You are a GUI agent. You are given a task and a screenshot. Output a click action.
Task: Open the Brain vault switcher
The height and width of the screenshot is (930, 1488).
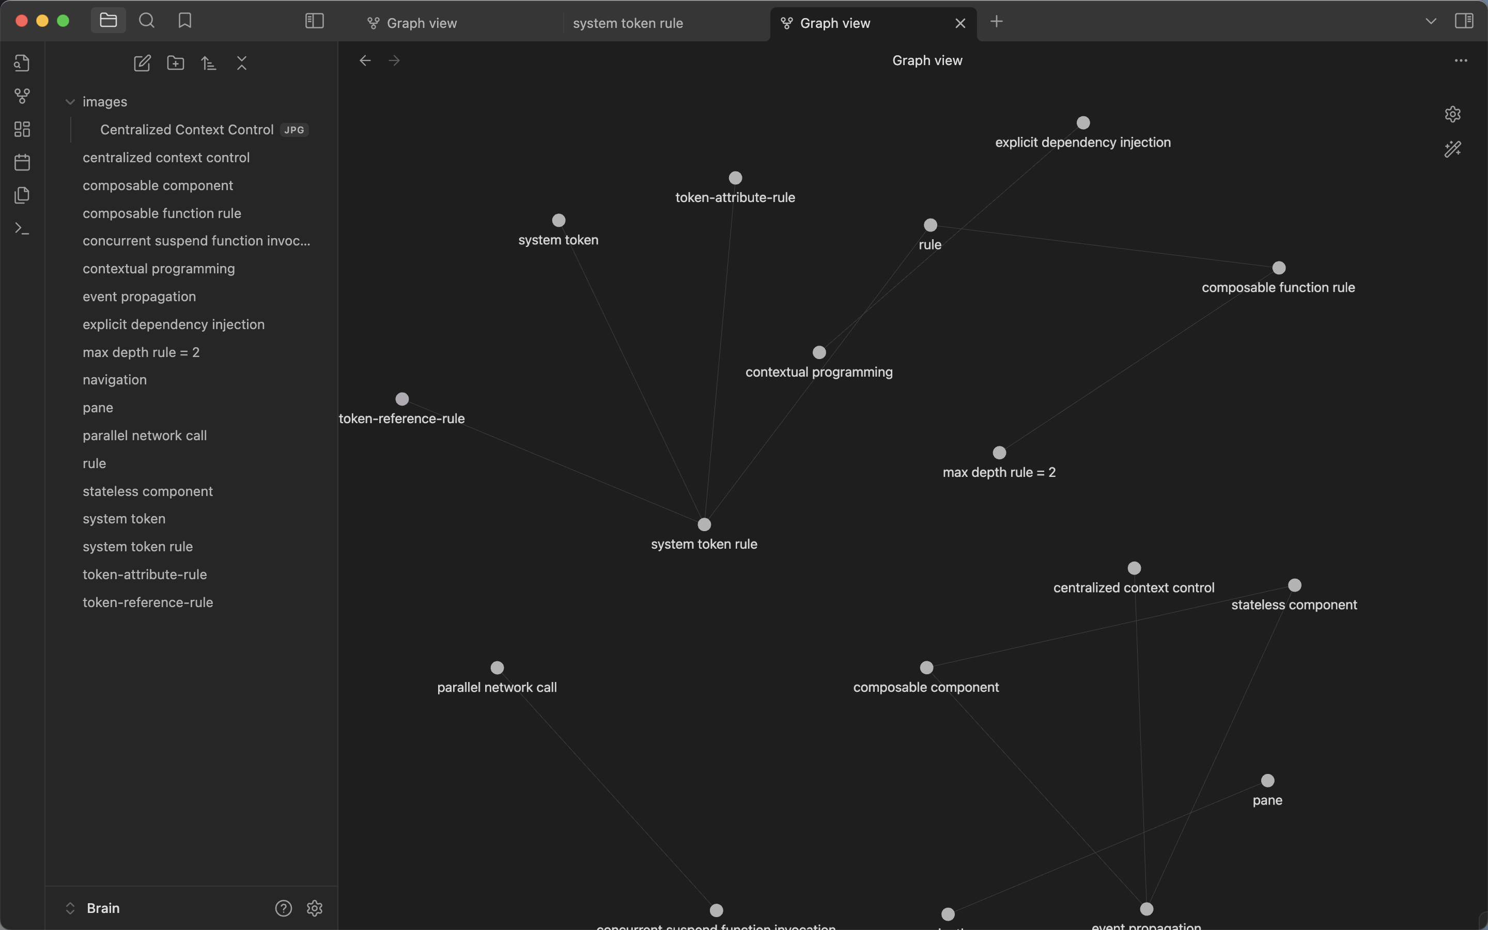pos(92,908)
